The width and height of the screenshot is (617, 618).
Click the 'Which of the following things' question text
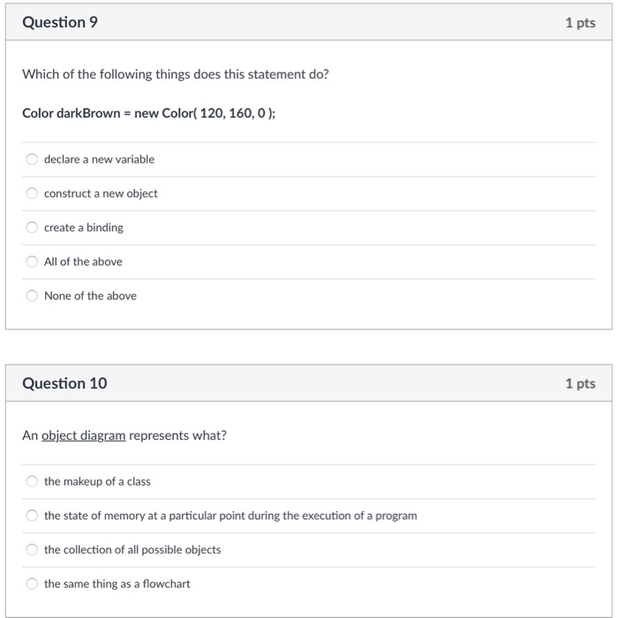(175, 74)
